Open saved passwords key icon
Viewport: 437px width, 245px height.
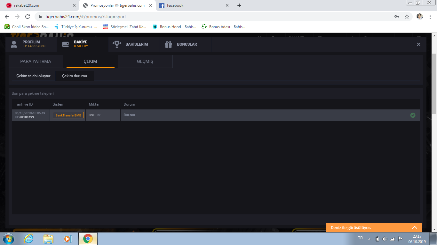click(397, 17)
